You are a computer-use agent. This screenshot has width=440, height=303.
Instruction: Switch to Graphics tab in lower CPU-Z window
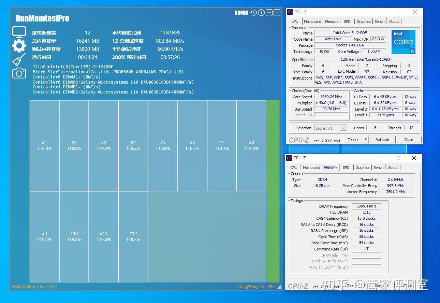point(363,168)
